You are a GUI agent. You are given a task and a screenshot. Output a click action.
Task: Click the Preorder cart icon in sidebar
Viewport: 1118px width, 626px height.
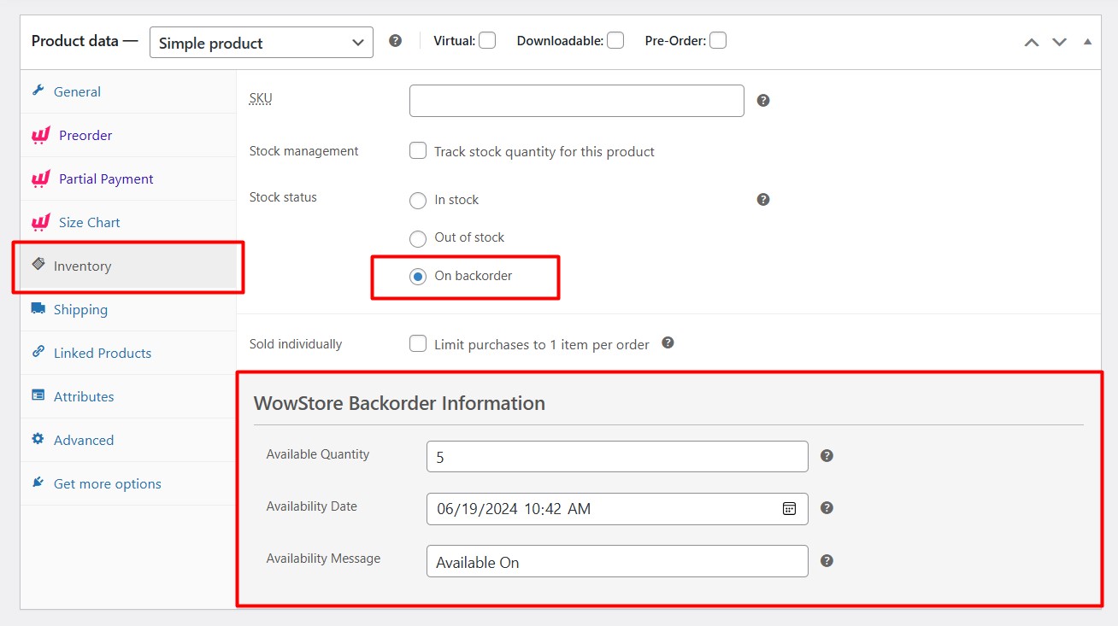pyautogui.click(x=39, y=135)
